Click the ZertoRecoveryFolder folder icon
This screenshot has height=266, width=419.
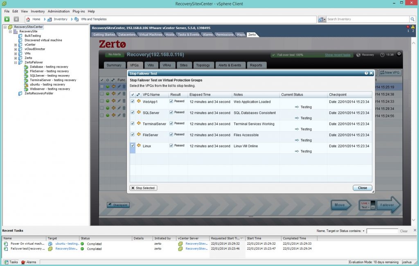[x=20, y=93]
